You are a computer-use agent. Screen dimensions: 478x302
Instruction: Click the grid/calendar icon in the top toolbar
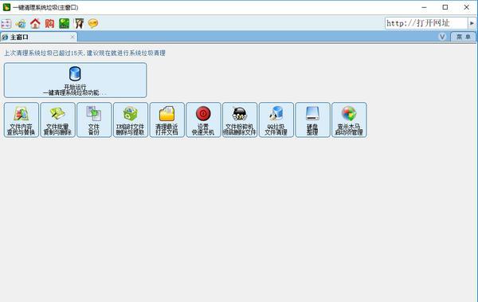[6, 23]
